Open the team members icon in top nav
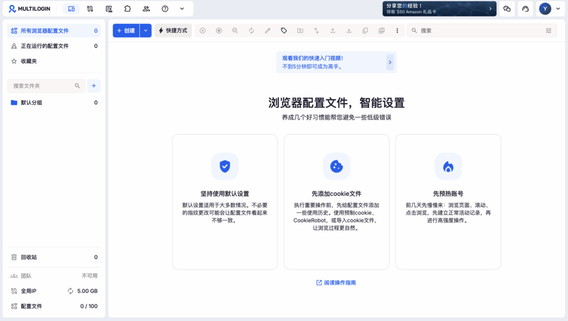Screen dimensions: 568x321 [146, 9]
